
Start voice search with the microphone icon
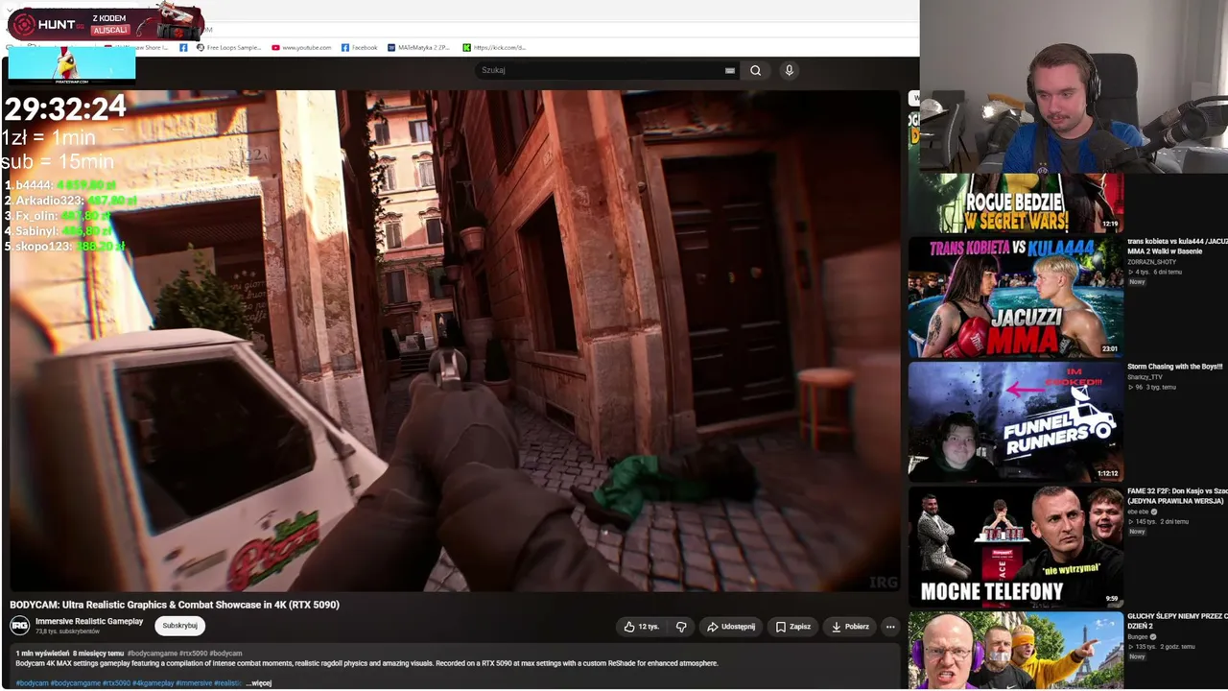click(789, 70)
